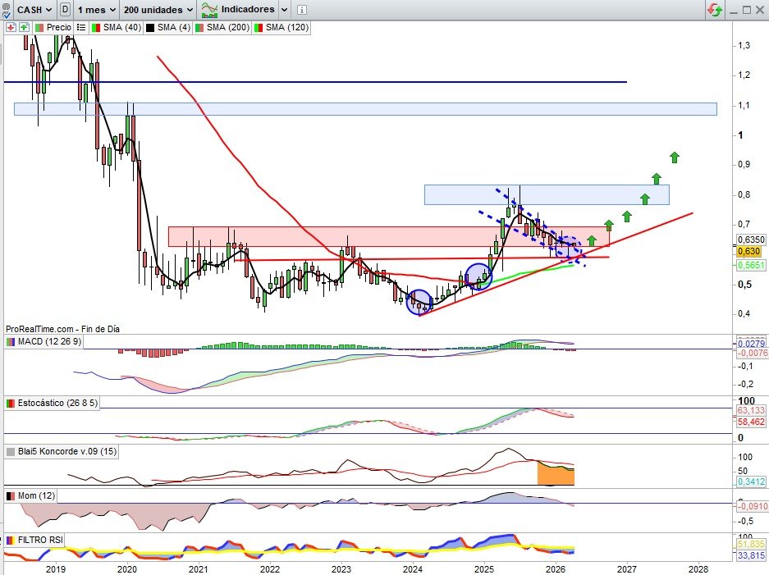Image resolution: width=769 pixels, height=575 pixels.
Task: Open the CASH instrument dropdown
Action: pos(34,9)
